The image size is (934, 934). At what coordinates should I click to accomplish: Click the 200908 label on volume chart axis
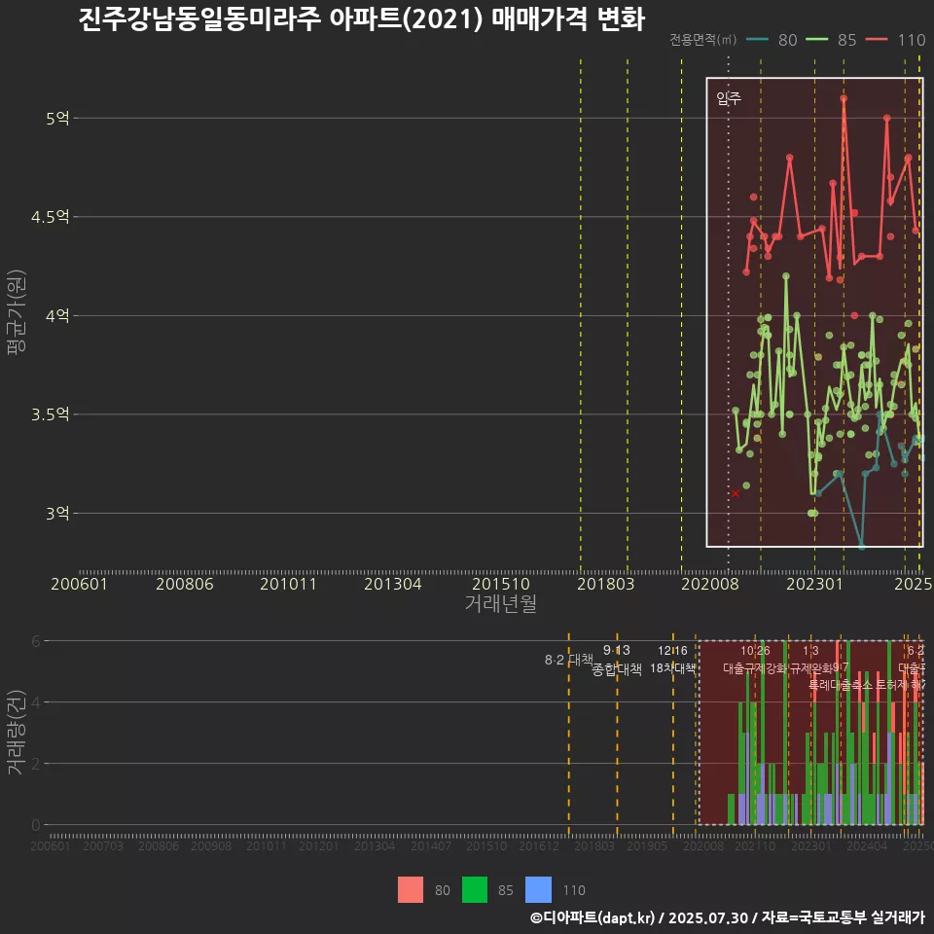tap(211, 845)
